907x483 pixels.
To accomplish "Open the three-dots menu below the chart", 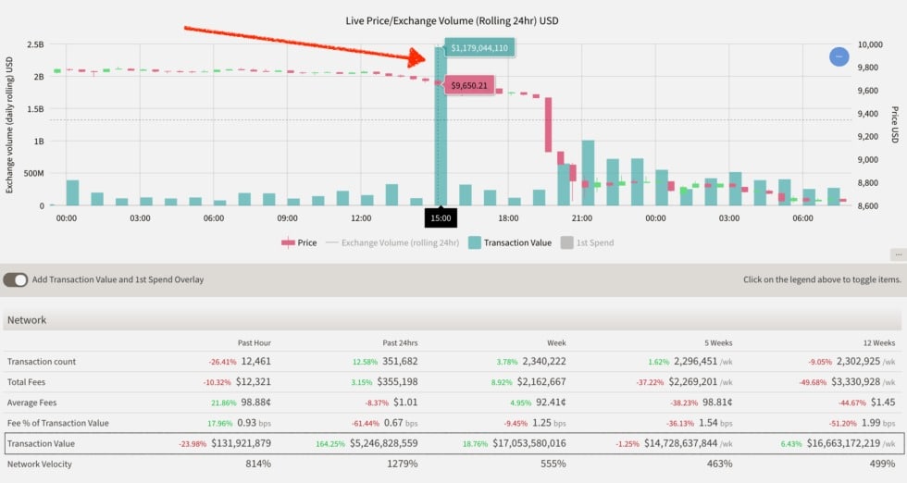I will pos(898,254).
